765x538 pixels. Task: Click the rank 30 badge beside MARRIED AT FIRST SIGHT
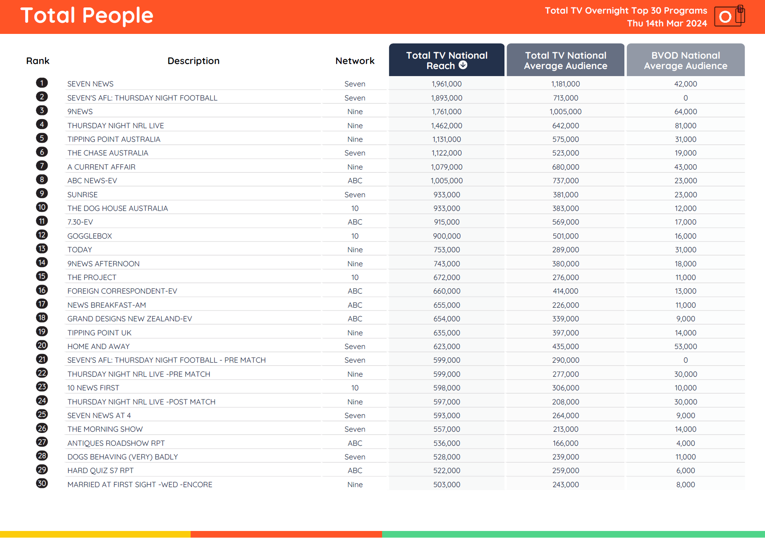pos(41,483)
